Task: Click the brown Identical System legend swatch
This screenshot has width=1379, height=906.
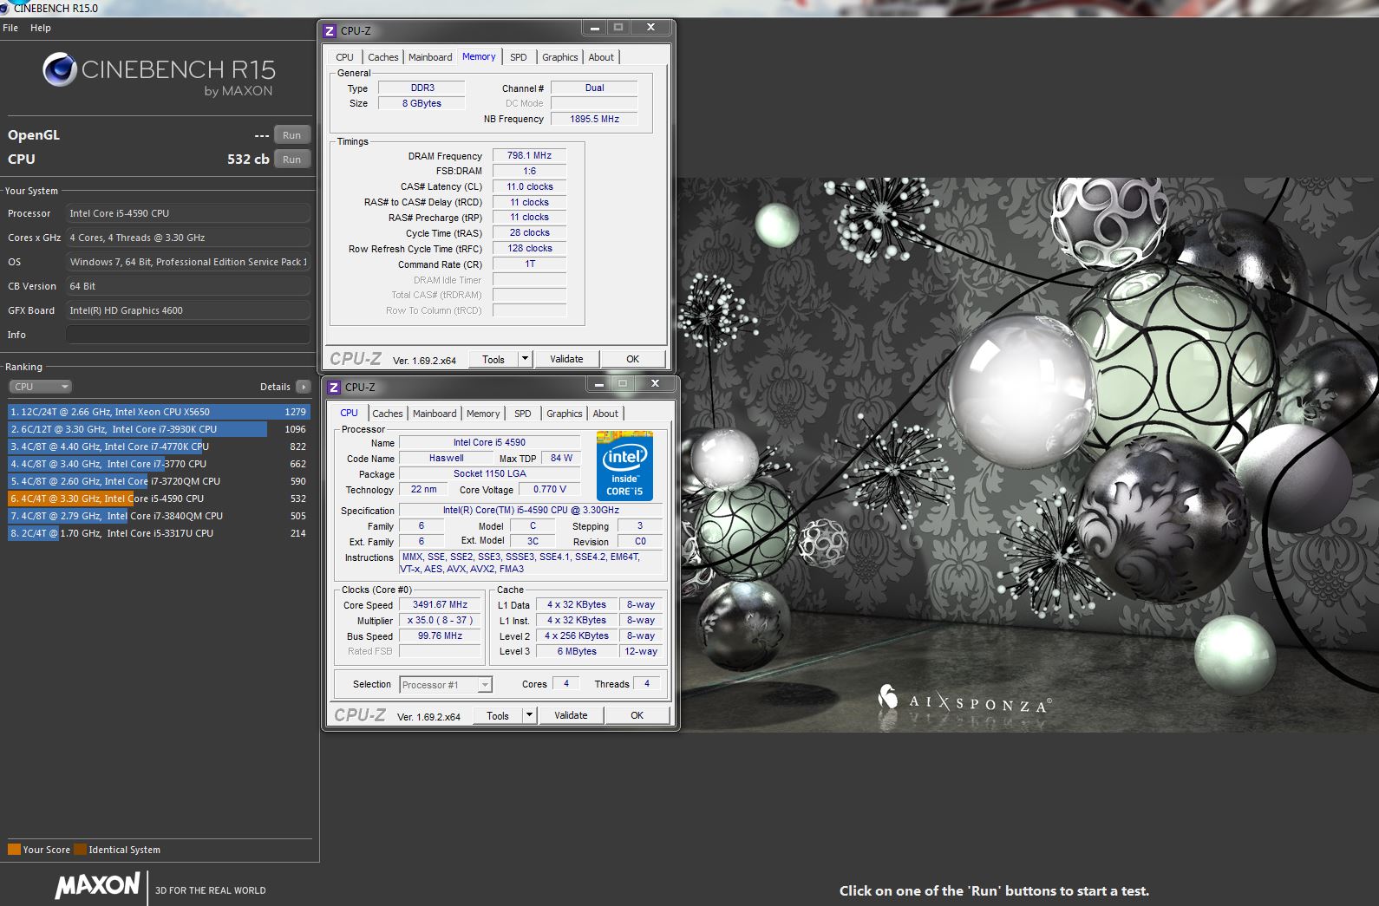Action: [80, 850]
